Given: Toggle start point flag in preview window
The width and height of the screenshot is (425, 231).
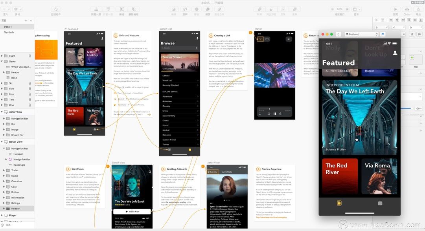Looking at the screenshot, I should coord(383,34).
